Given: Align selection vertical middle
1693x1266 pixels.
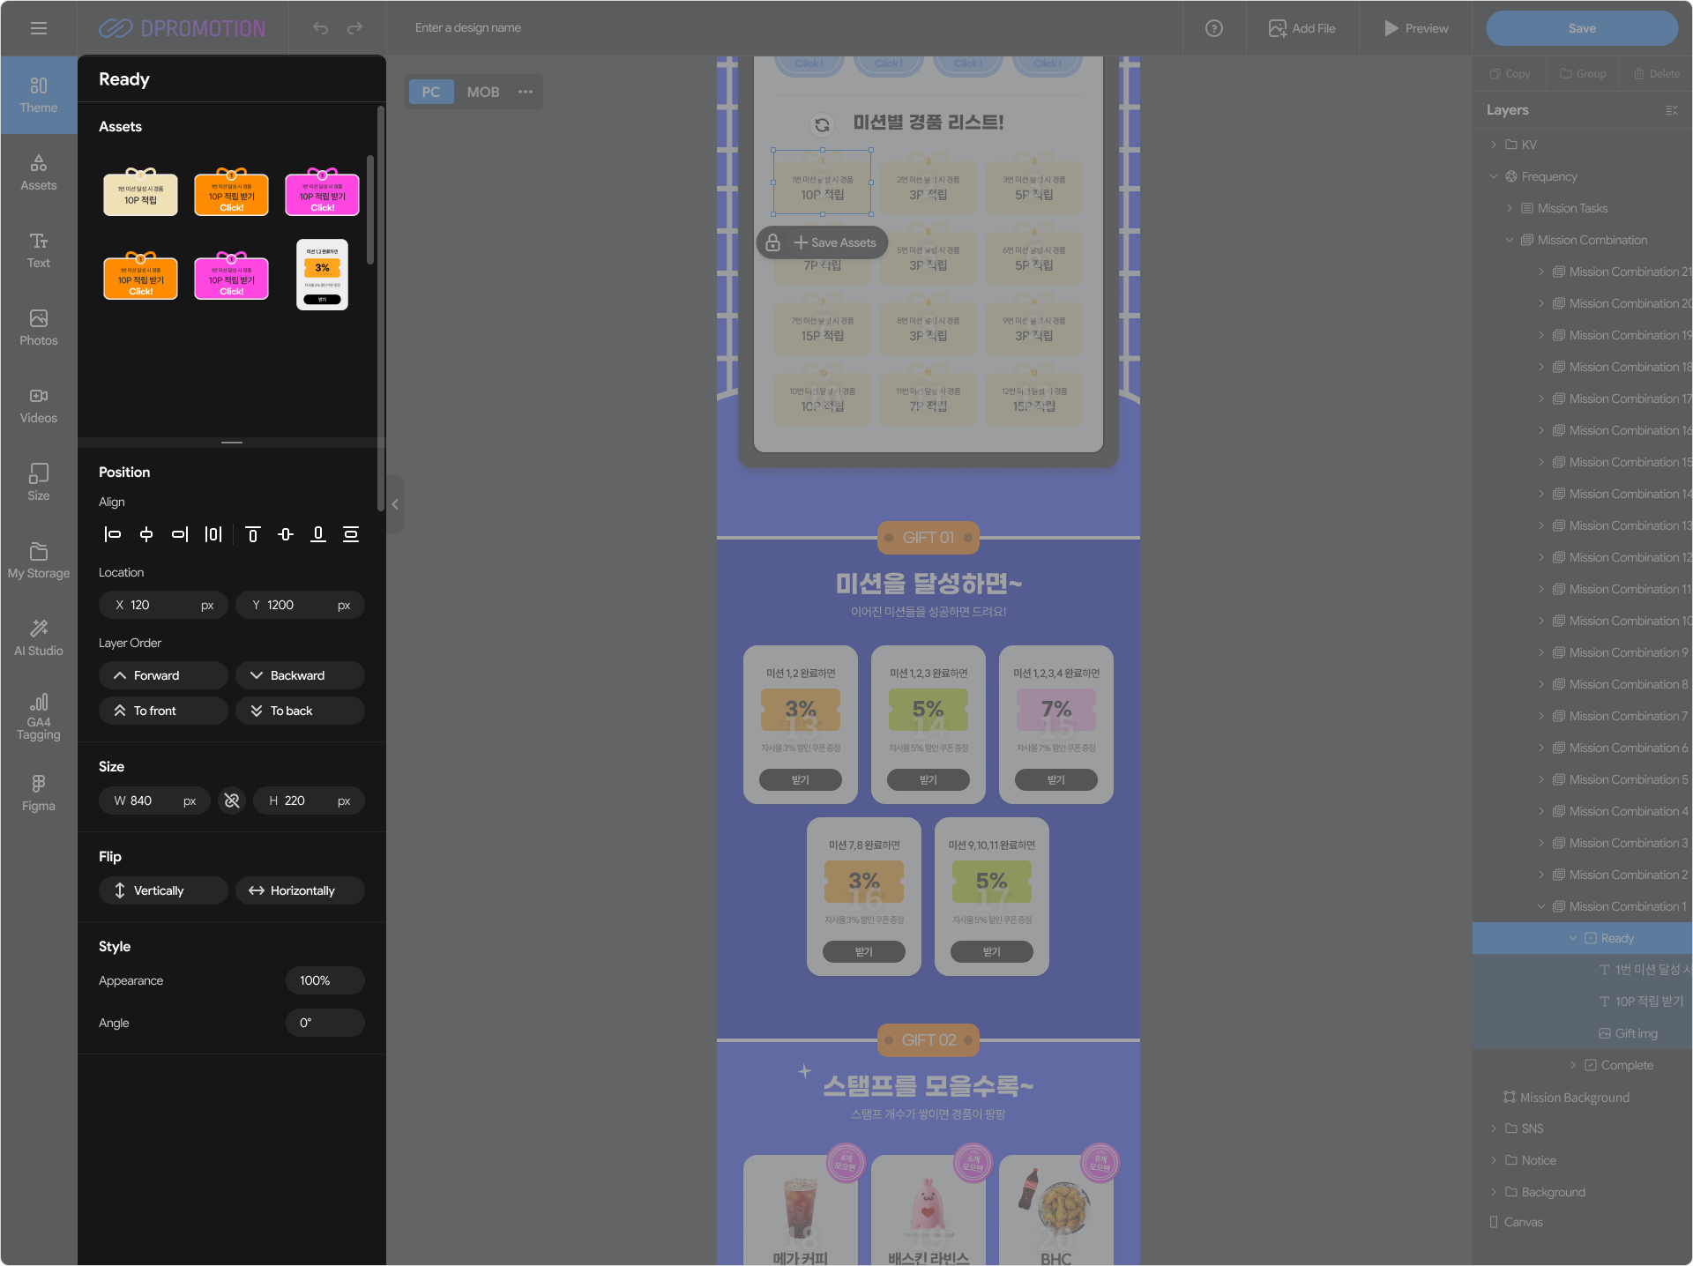Looking at the screenshot, I should point(286,534).
